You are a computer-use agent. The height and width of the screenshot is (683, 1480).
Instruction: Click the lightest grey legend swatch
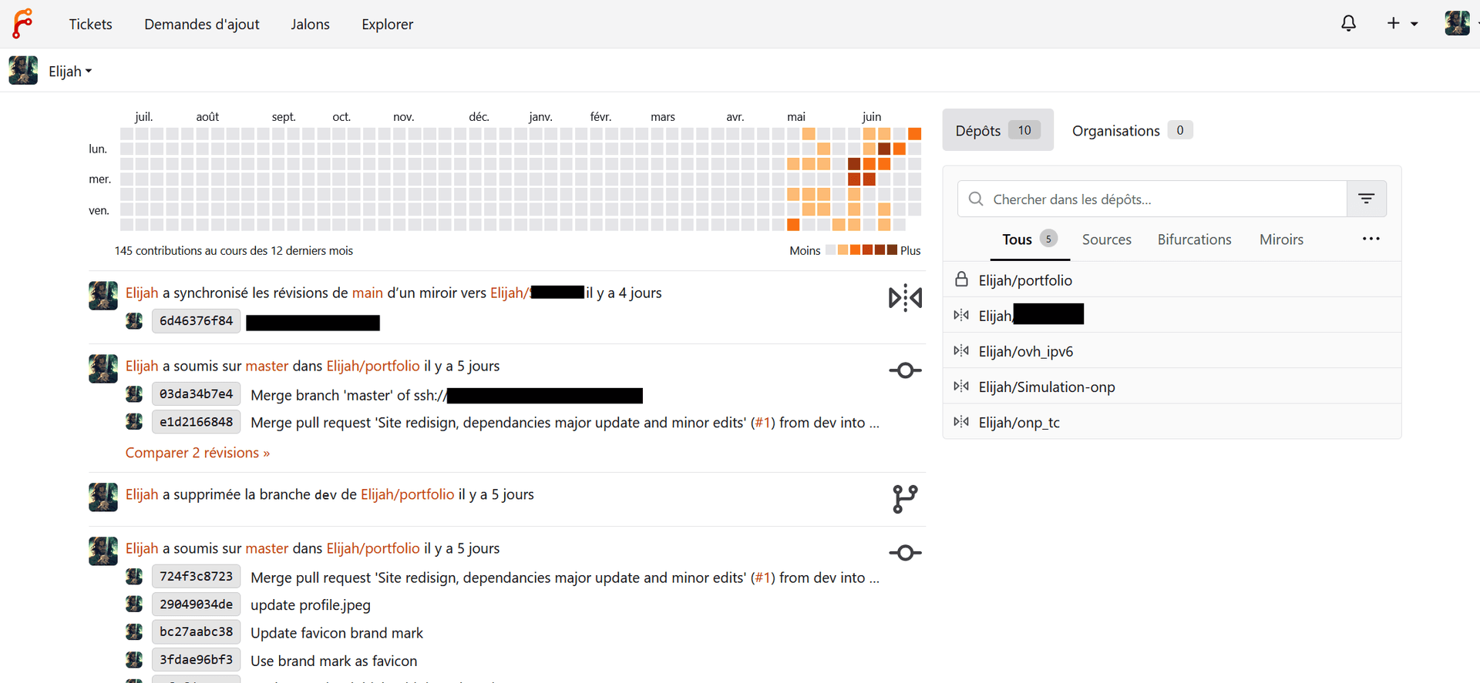830,249
